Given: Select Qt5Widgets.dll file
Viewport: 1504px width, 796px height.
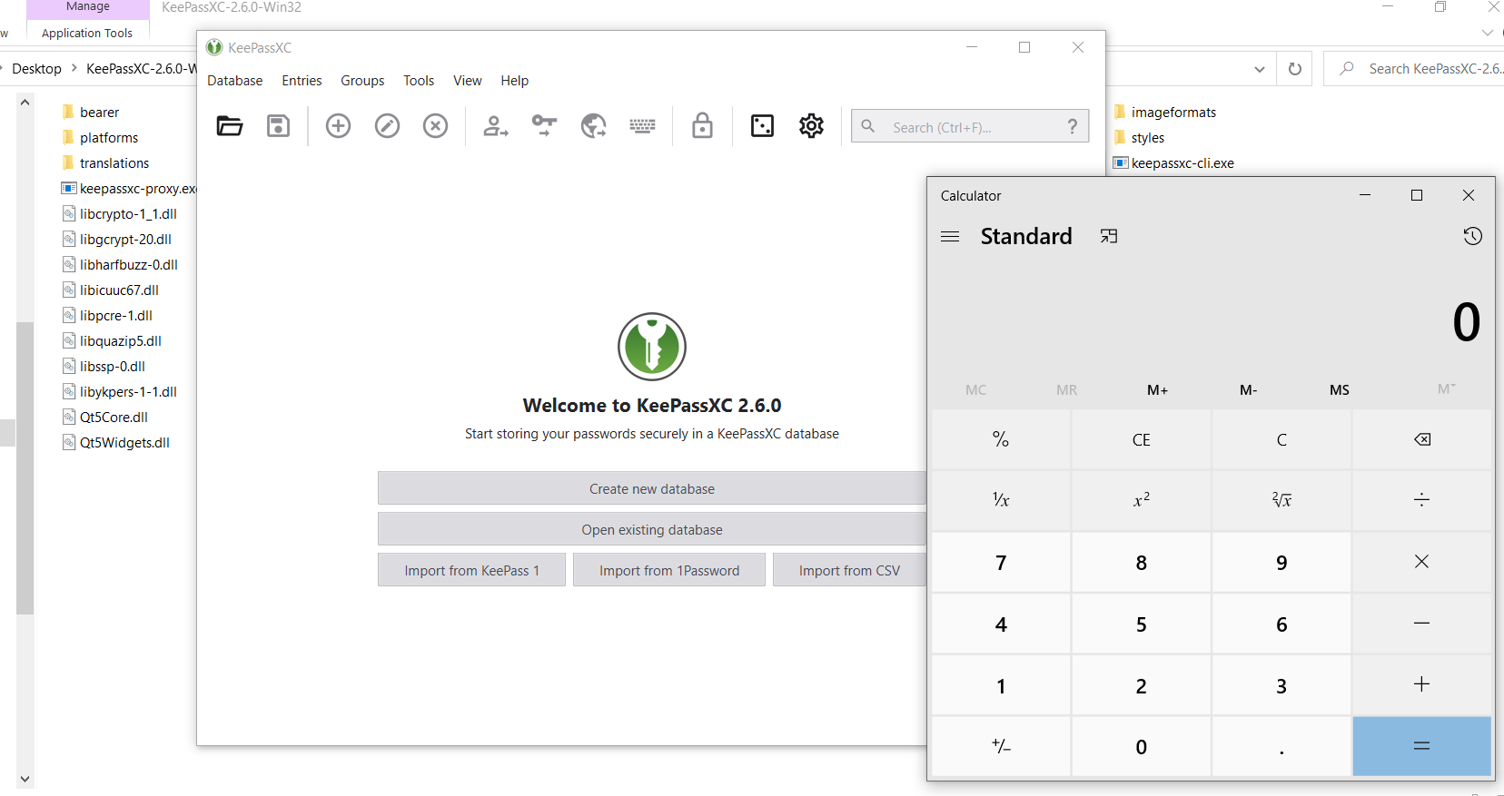Looking at the screenshot, I should coord(124,443).
